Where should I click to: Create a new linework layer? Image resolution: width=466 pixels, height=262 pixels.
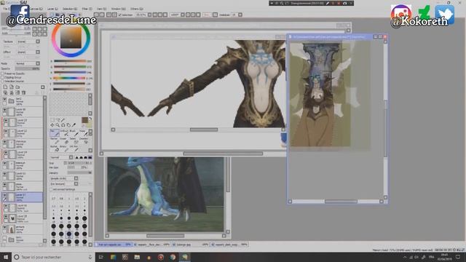point(12,87)
